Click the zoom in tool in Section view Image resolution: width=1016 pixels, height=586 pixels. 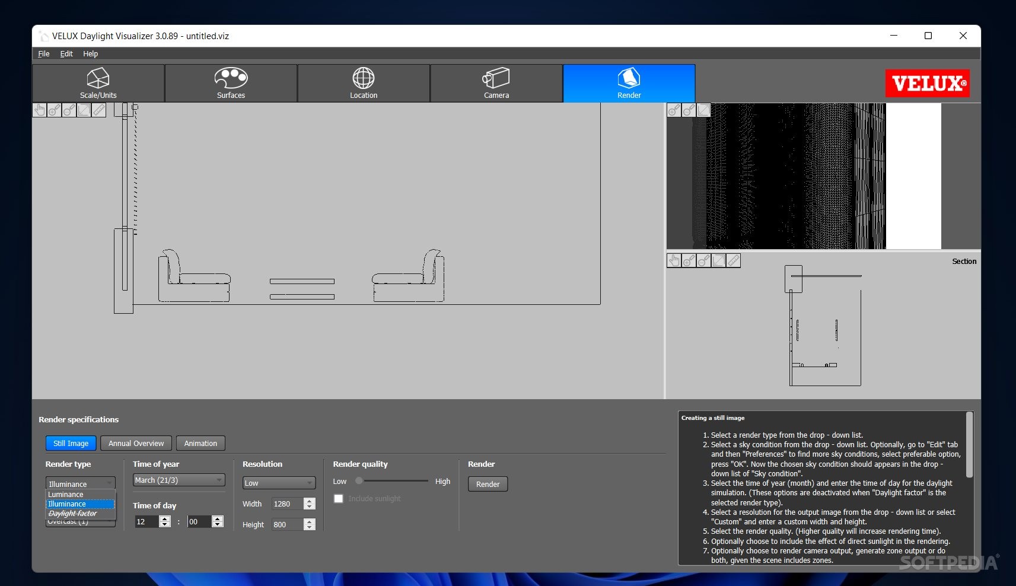[x=689, y=260]
